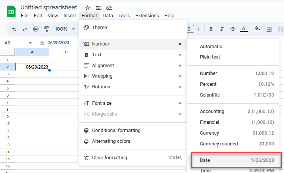Choose Conditional formatting from menu
The image size is (284, 173).
tap(116, 130)
